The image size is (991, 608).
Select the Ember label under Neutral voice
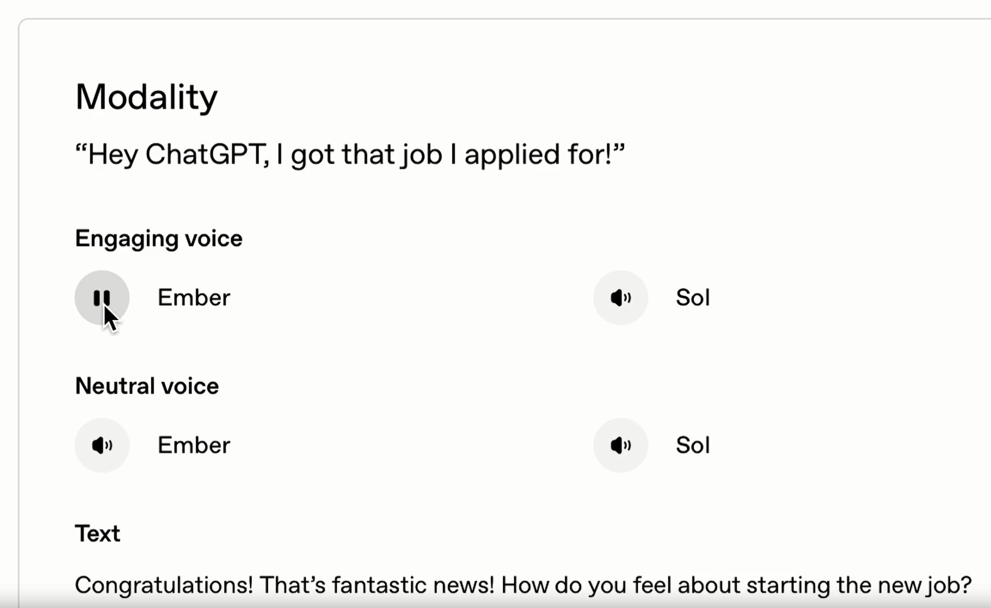tap(194, 445)
